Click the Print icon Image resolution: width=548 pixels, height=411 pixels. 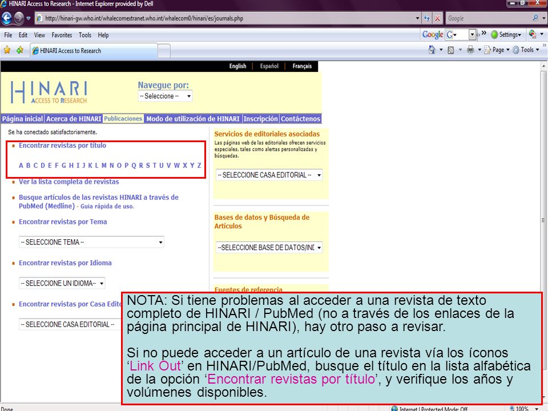(470, 50)
